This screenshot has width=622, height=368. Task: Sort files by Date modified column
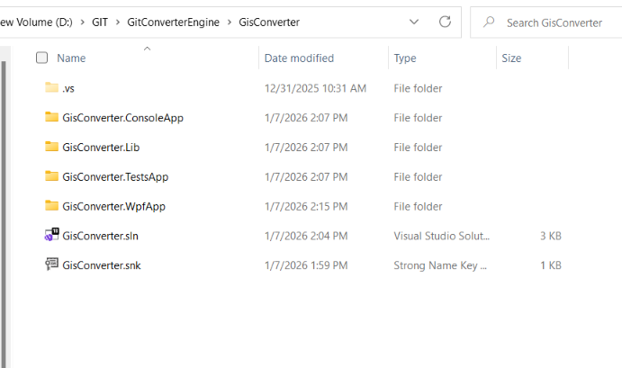pos(299,58)
